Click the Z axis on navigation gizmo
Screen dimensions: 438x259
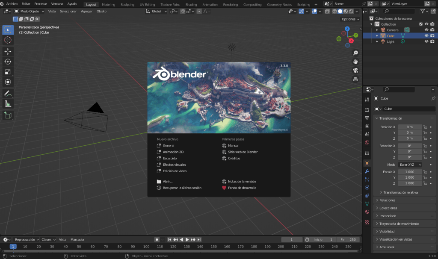point(347,29)
